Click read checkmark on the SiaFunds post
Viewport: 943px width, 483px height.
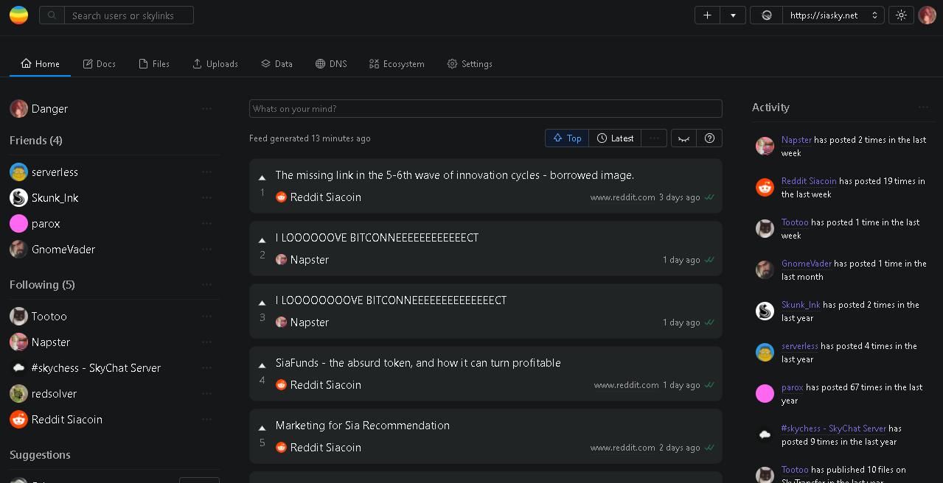[x=709, y=385]
